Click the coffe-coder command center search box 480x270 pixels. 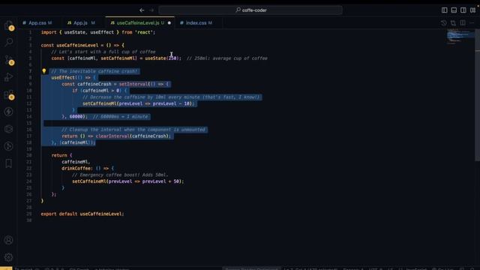[x=250, y=10]
